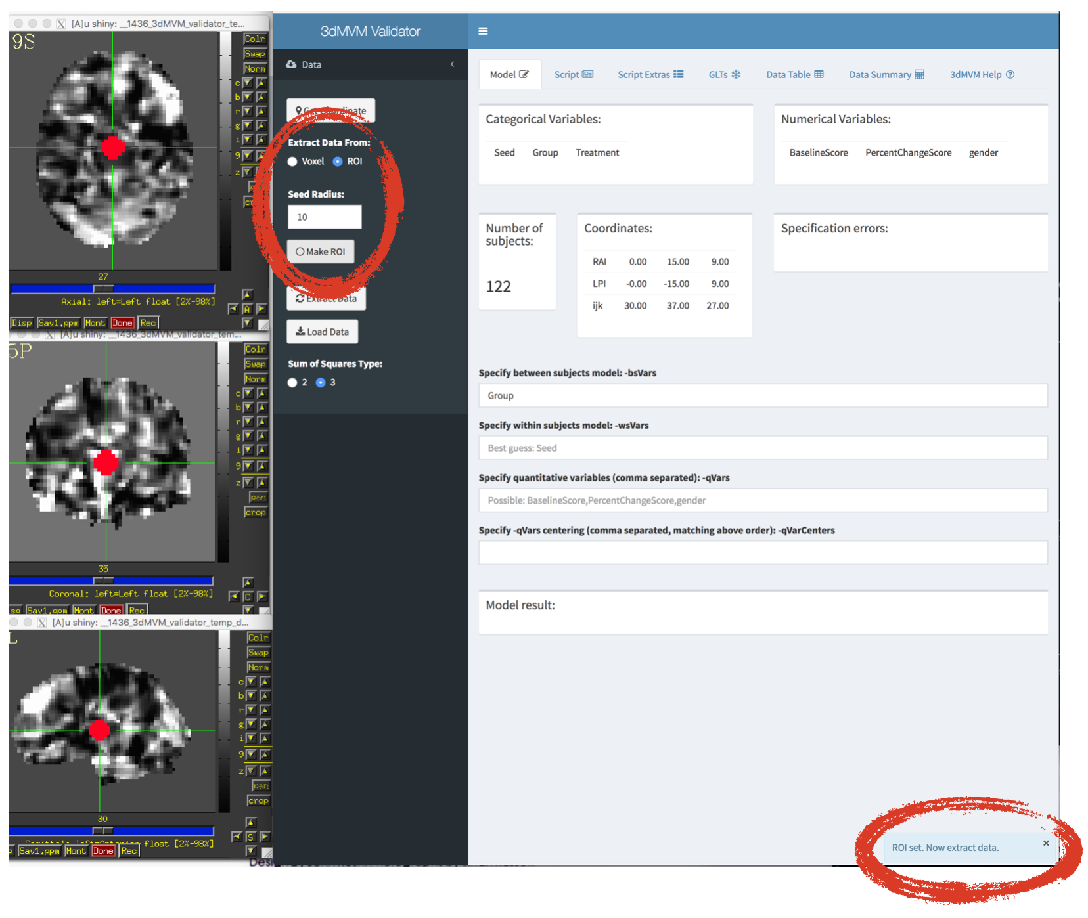The height and width of the screenshot is (918, 1088).
Task: Click Rec in the Axial viewer
Action: click(x=148, y=323)
